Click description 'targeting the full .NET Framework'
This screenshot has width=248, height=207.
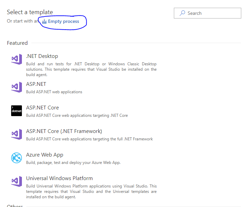pyautogui.click(x=89, y=139)
